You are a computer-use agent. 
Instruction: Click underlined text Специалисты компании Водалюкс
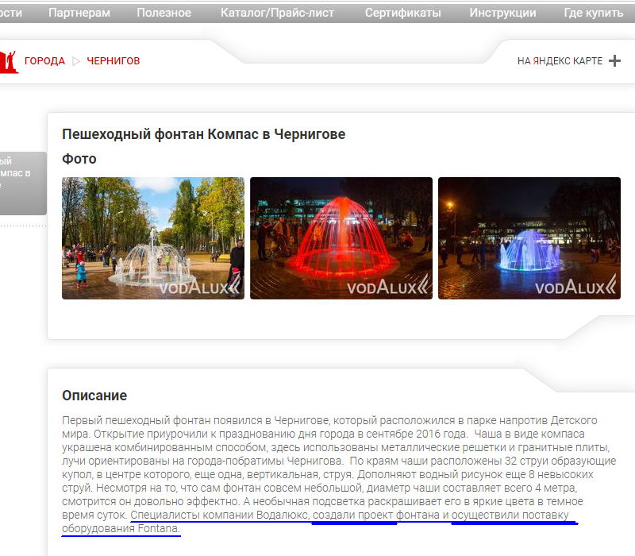pos(219,516)
